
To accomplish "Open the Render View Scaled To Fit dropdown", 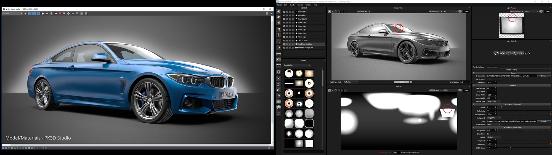I will pos(494,101).
